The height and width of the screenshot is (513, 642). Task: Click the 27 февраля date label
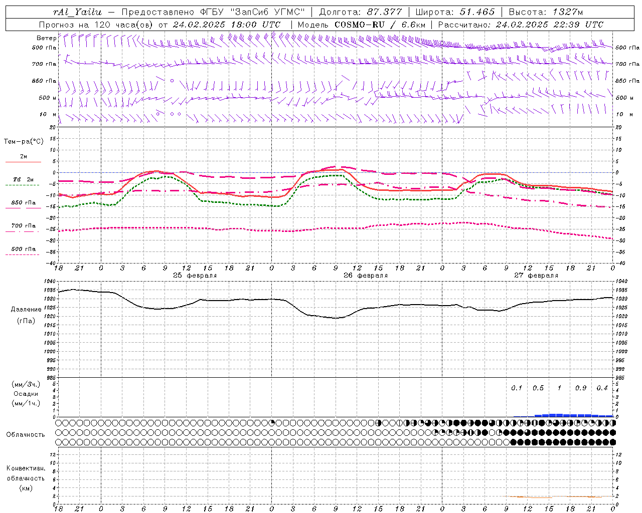point(536,276)
